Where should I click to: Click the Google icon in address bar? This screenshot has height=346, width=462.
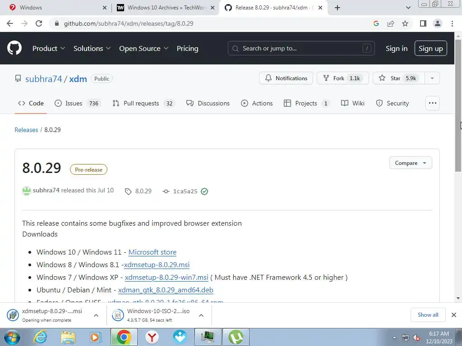376,23
